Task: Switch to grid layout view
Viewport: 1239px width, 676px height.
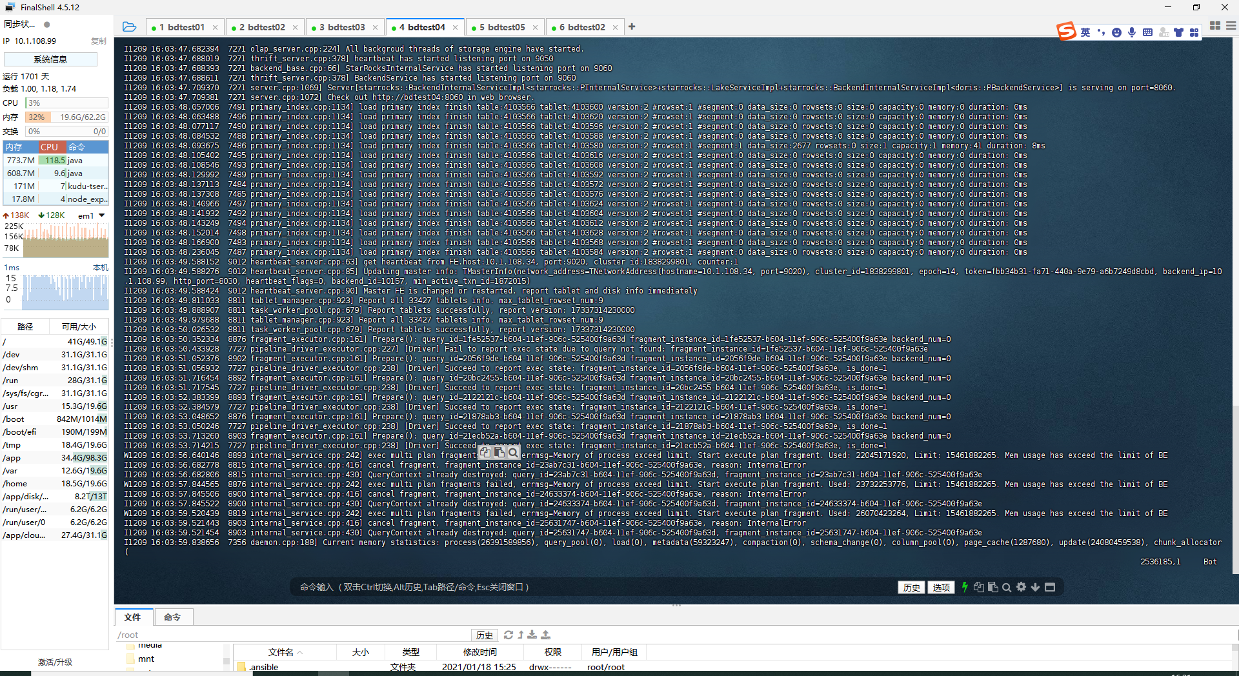Action: coord(1215,26)
